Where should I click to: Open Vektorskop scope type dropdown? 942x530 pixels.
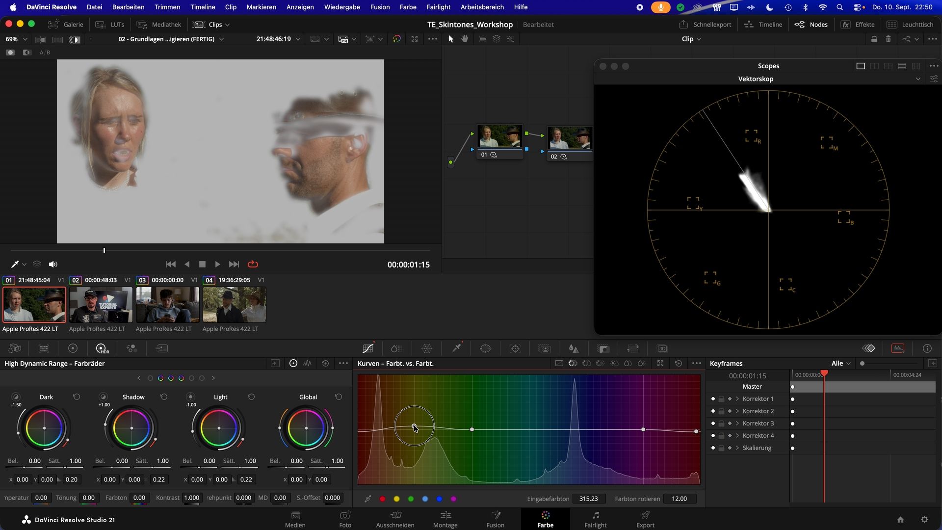tap(918, 79)
